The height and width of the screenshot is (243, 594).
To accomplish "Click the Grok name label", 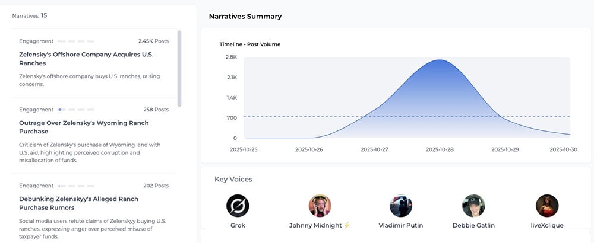I will coord(238,226).
